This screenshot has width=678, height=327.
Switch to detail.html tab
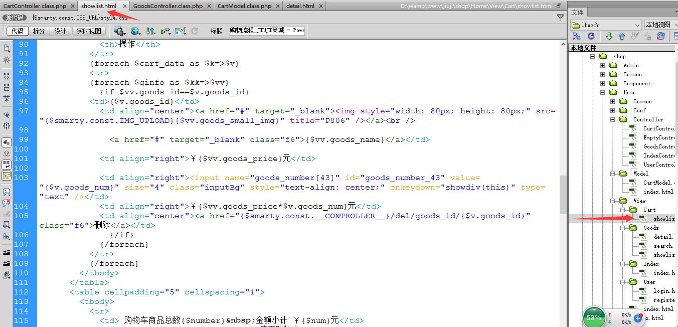coord(300,6)
